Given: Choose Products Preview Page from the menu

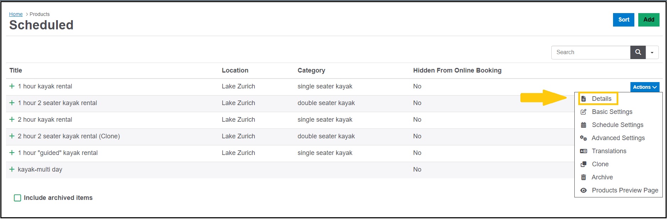Looking at the screenshot, I should click(x=625, y=190).
